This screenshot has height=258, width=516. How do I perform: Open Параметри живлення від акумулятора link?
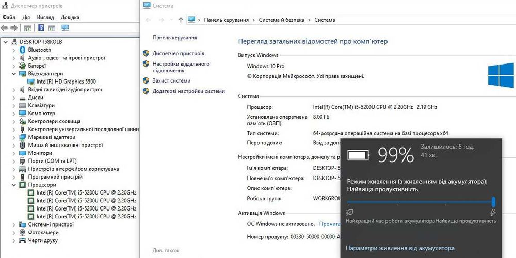coord(400,248)
